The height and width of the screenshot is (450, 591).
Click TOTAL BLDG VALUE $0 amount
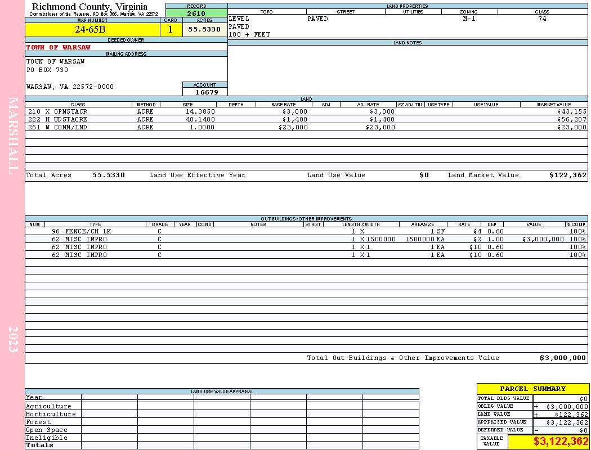584,399
